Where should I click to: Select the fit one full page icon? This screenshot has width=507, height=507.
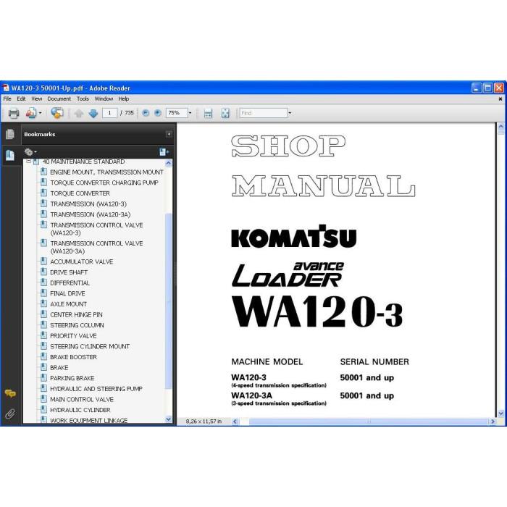point(225,113)
